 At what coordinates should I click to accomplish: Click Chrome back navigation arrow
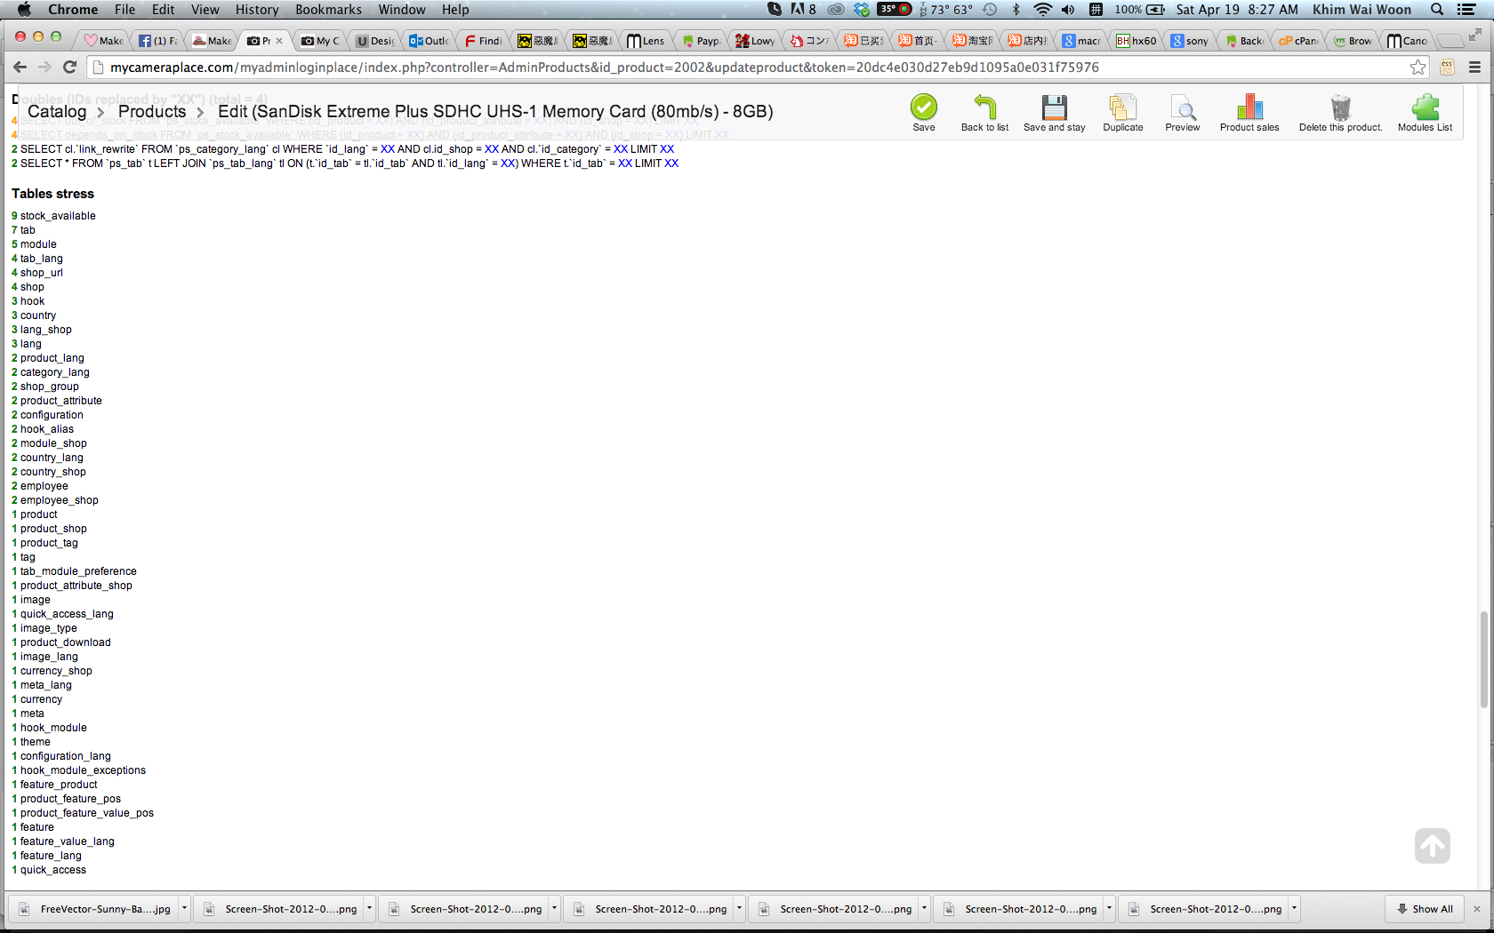(20, 68)
